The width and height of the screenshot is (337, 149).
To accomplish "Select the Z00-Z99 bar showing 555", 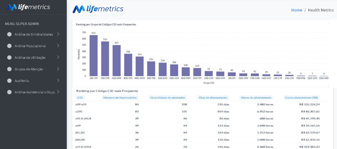I will point(105,59).
